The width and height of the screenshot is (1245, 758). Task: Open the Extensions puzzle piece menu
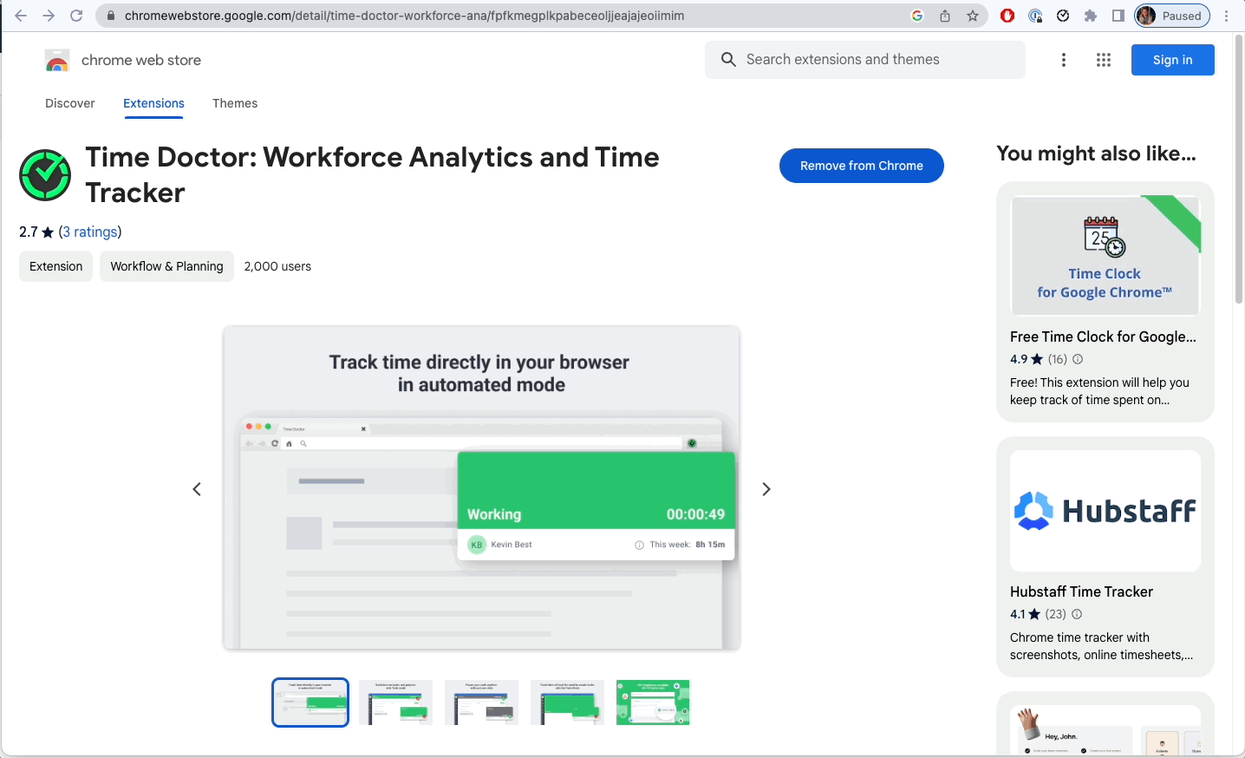pyautogui.click(x=1091, y=16)
